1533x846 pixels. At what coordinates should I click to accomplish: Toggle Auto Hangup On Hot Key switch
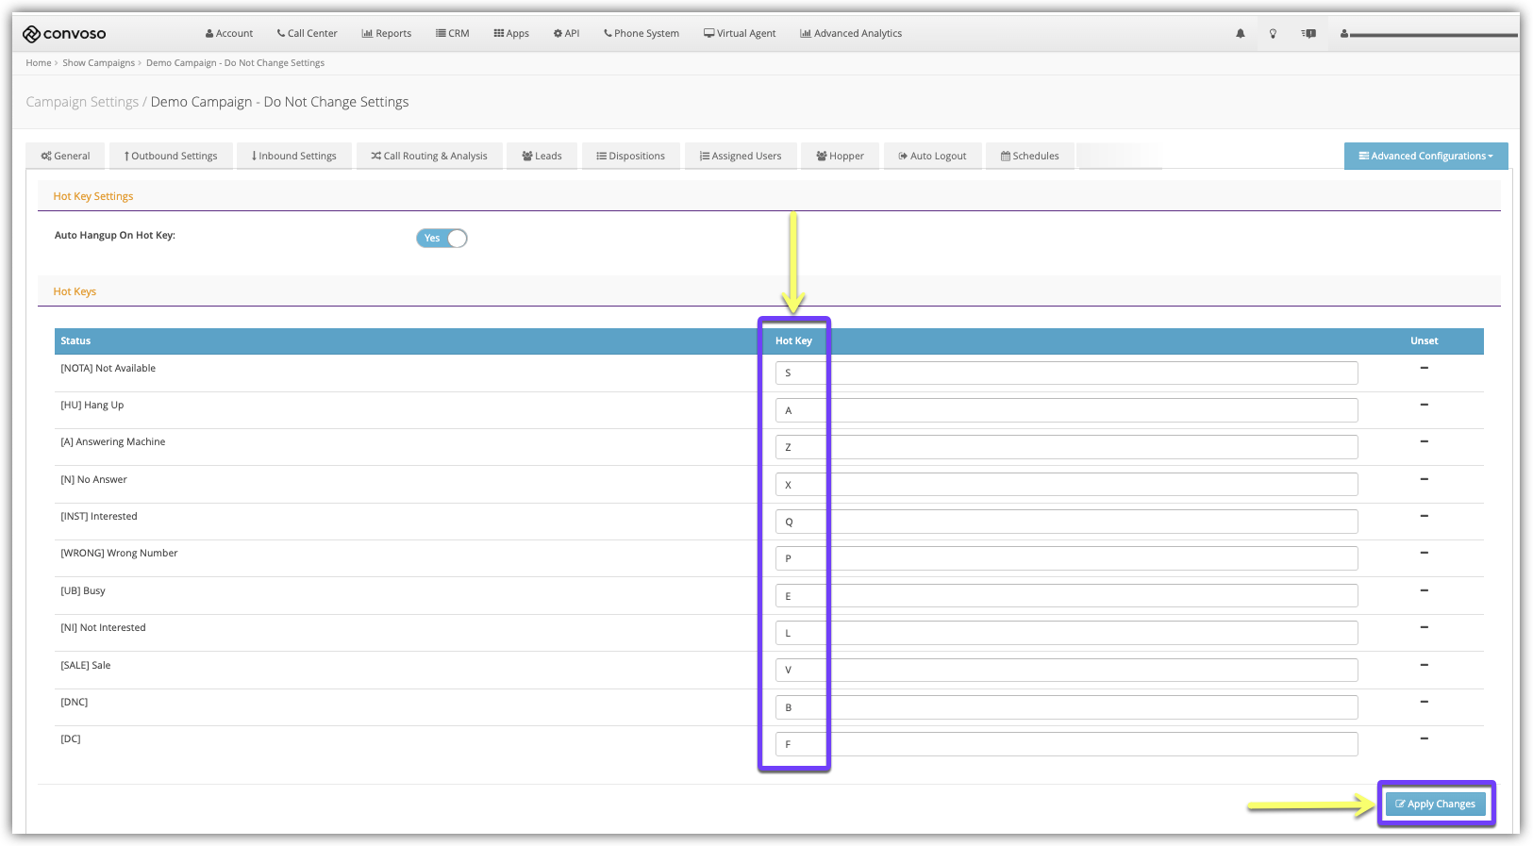pos(442,239)
